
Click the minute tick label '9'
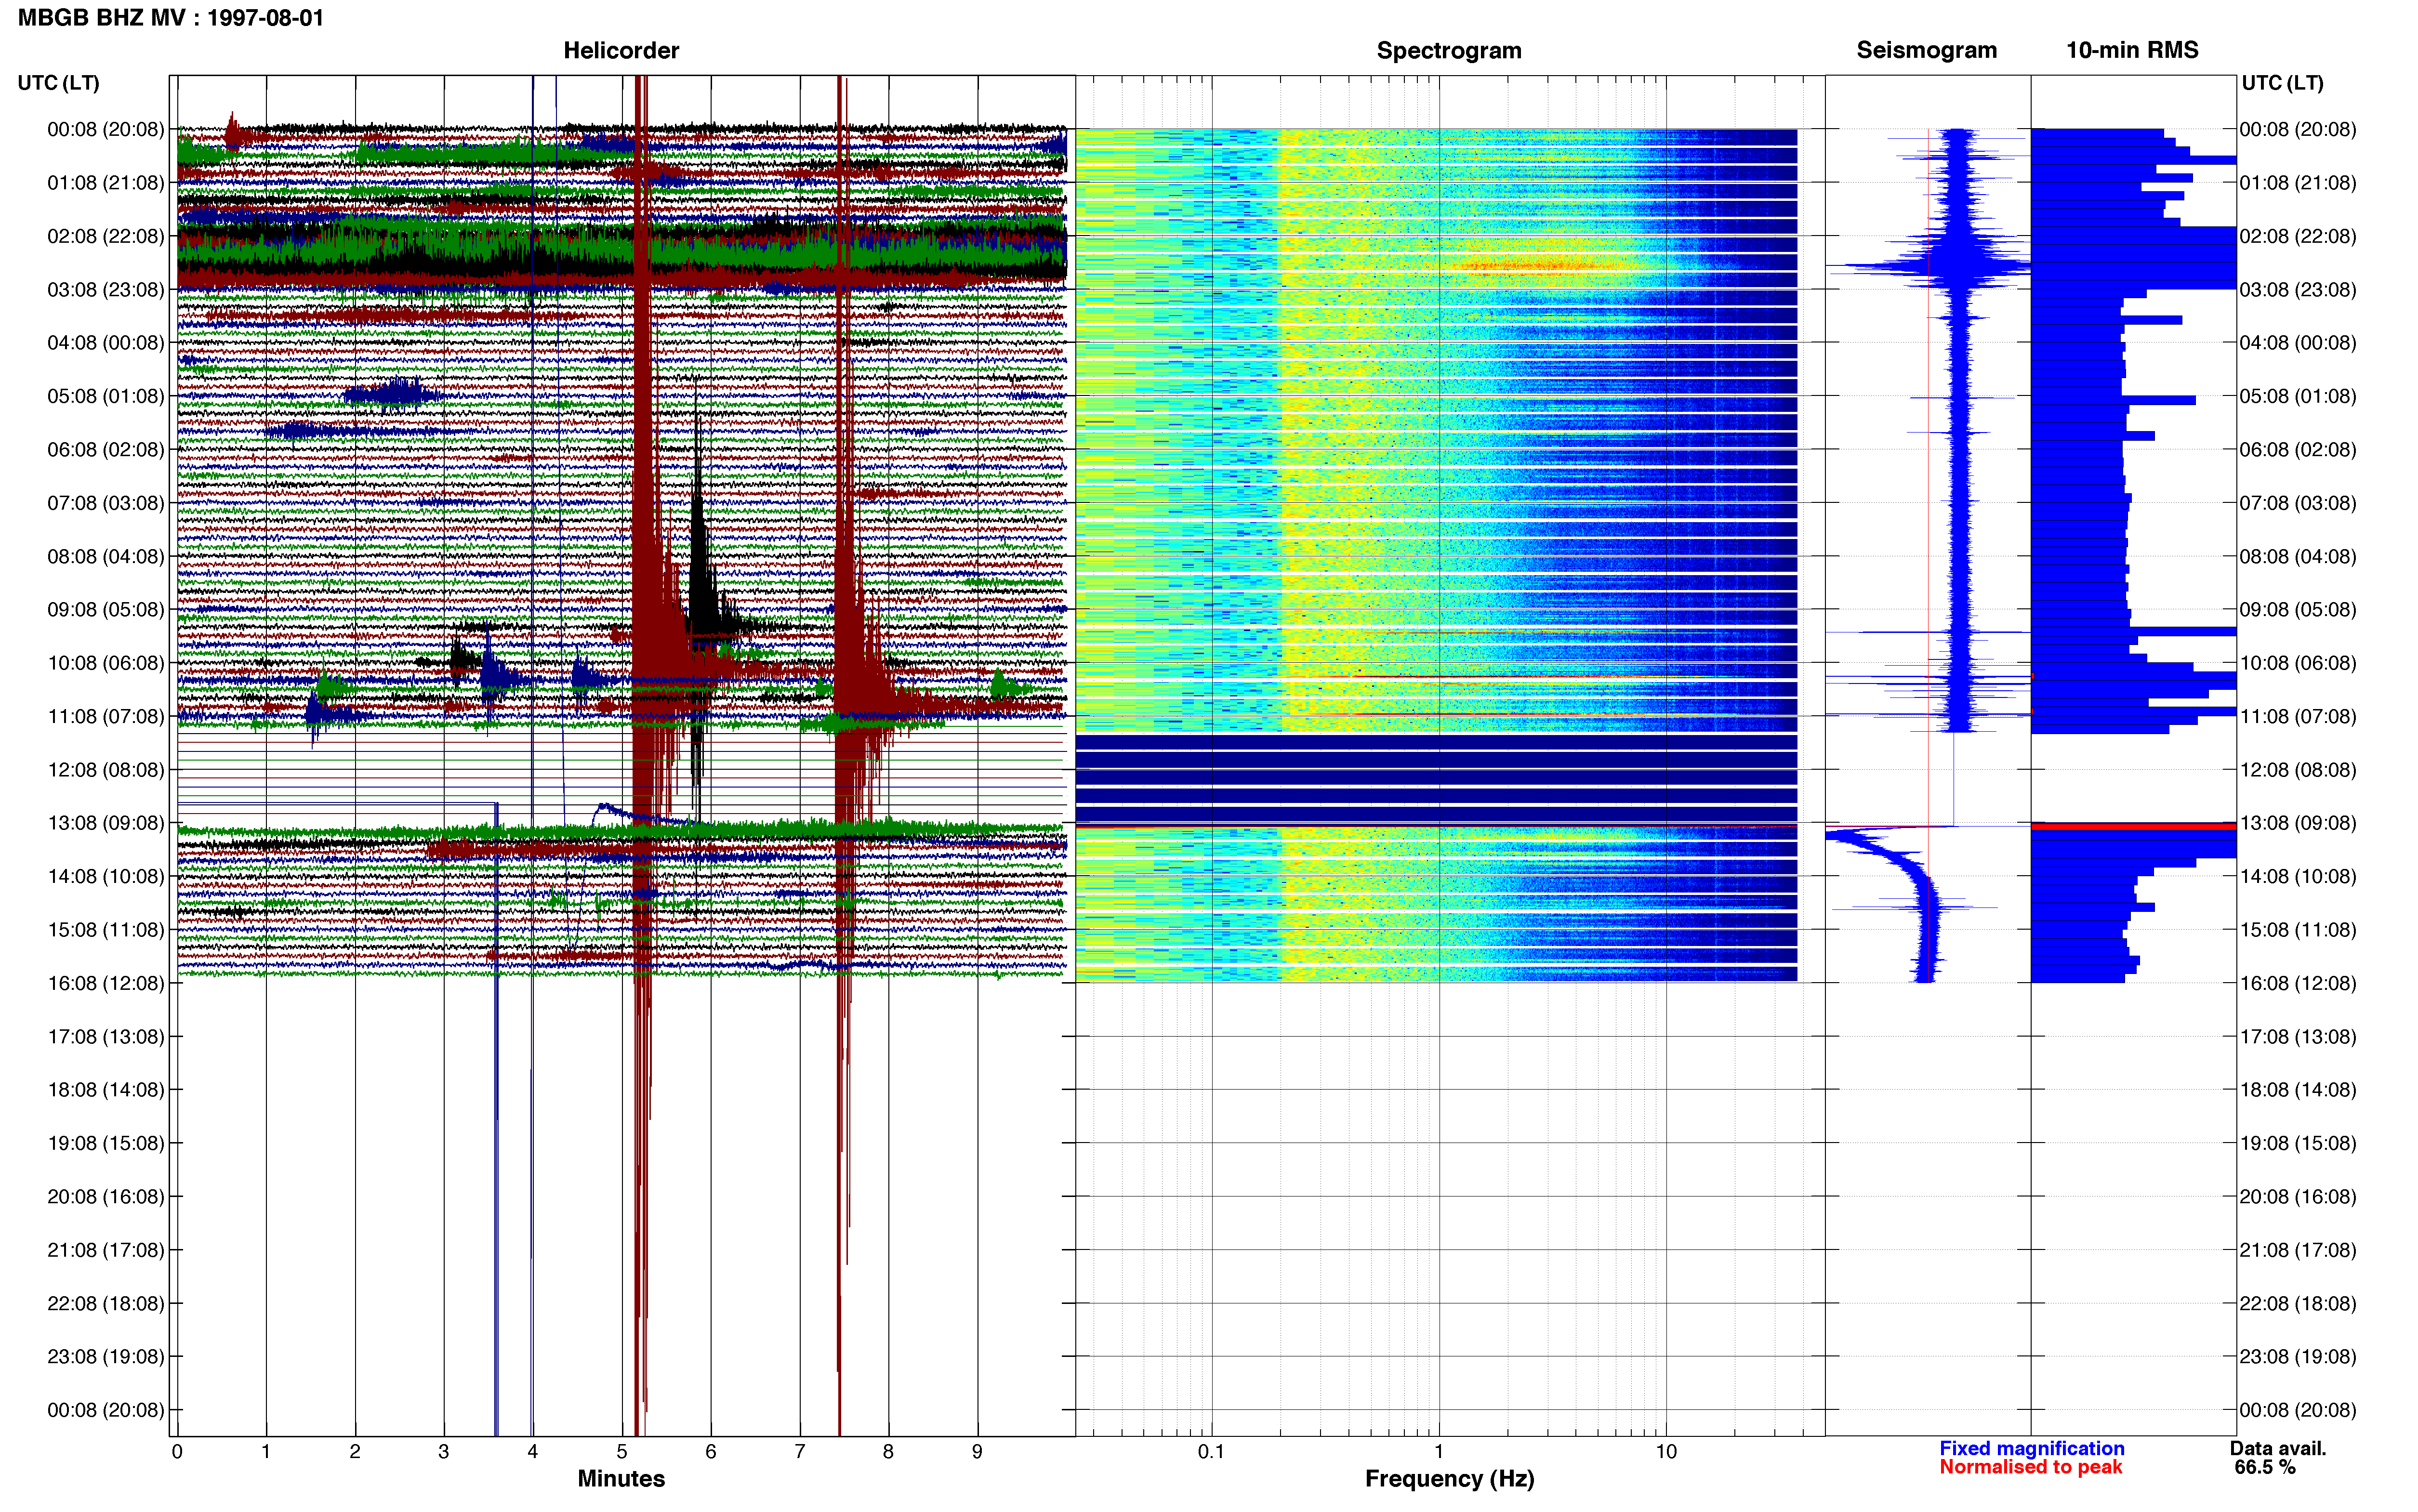[977, 1452]
